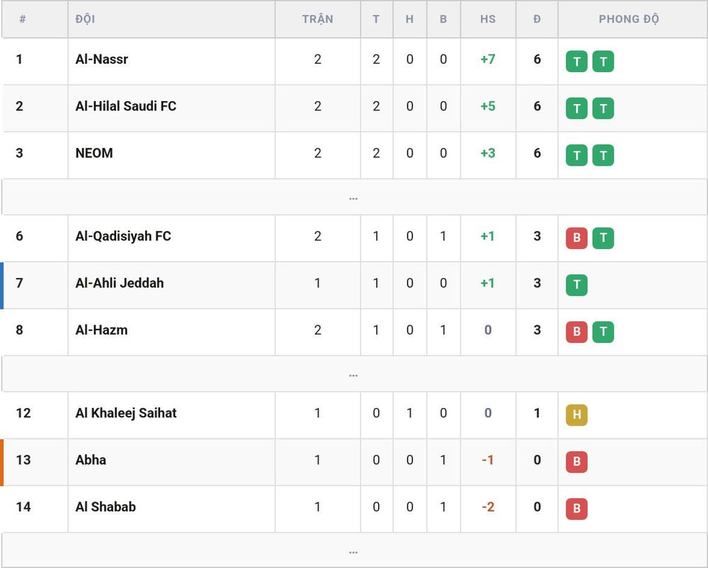This screenshot has height=568, width=708.
Task: Click Abha's red B form badge
Action: [576, 462]
